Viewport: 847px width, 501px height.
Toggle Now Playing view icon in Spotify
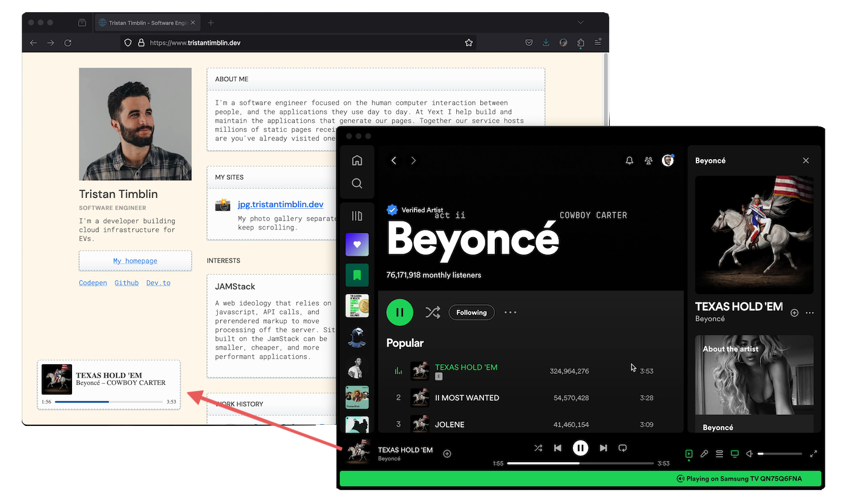688,454
